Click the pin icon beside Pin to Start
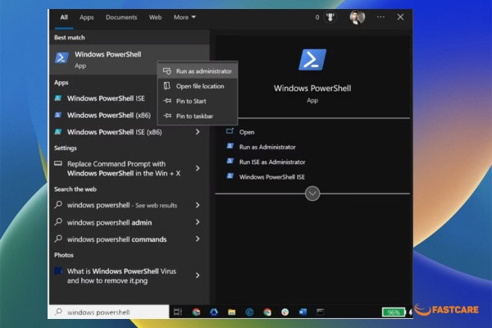The image size is (492, 328). coord(167,101)
